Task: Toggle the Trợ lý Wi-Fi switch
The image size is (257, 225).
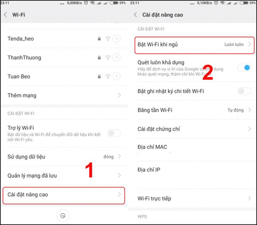Action: [x=114, y=133]
